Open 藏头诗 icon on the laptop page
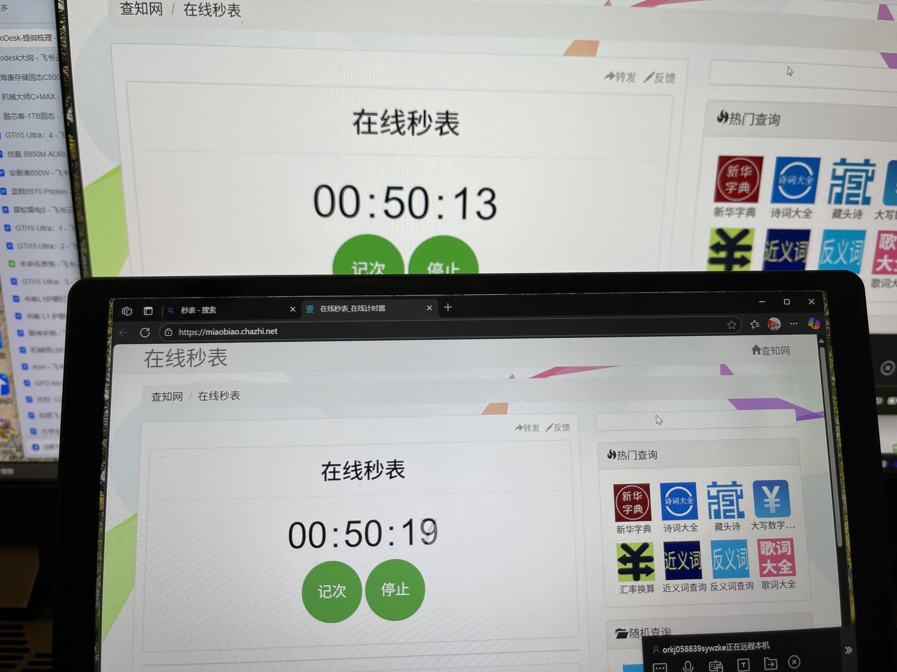This screenshot has height=672, width=897. click(x=726, y=500)
